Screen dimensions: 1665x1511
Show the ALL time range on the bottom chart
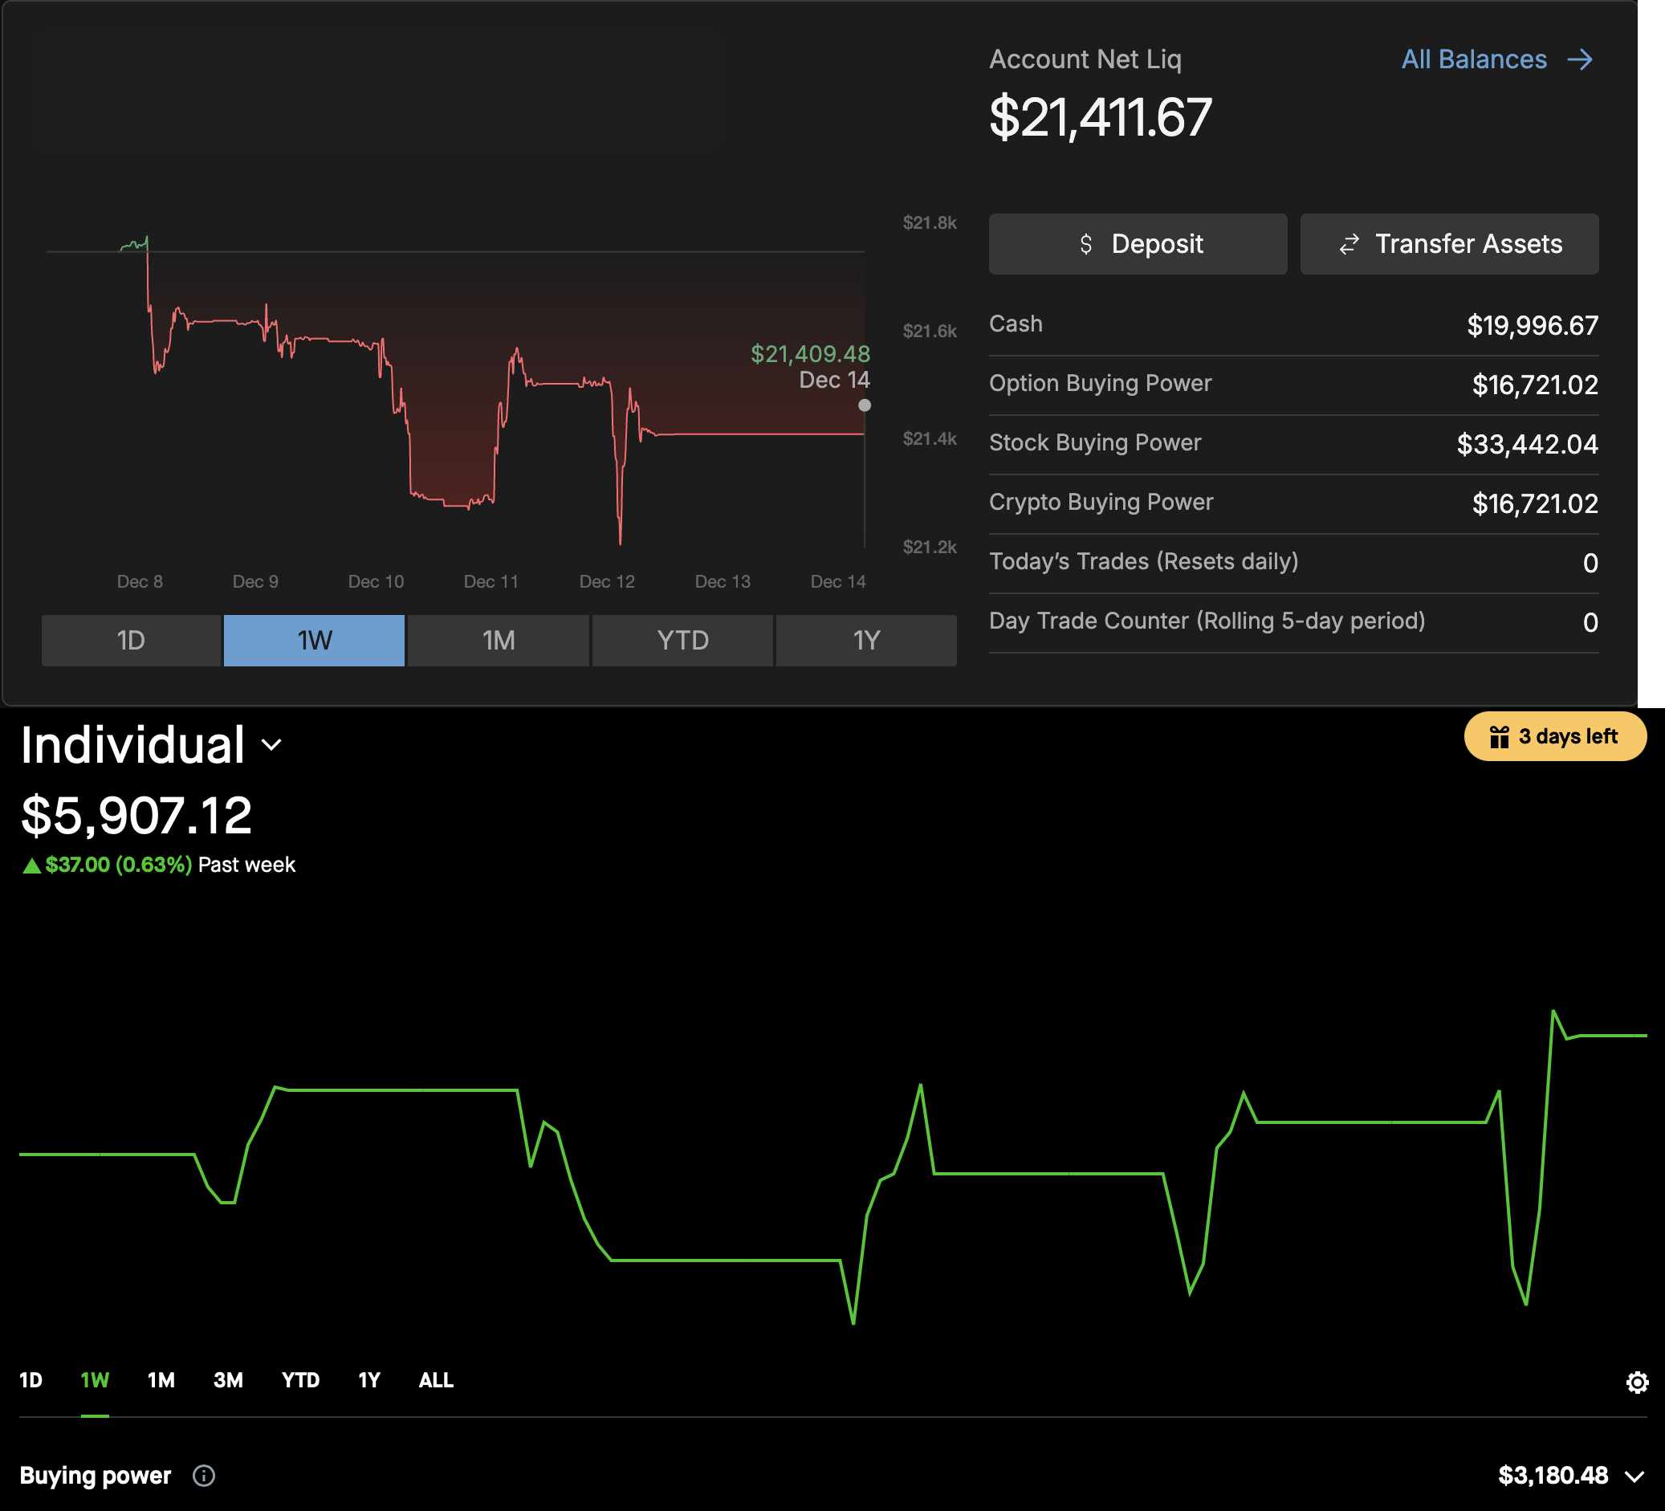point(435,1380)
